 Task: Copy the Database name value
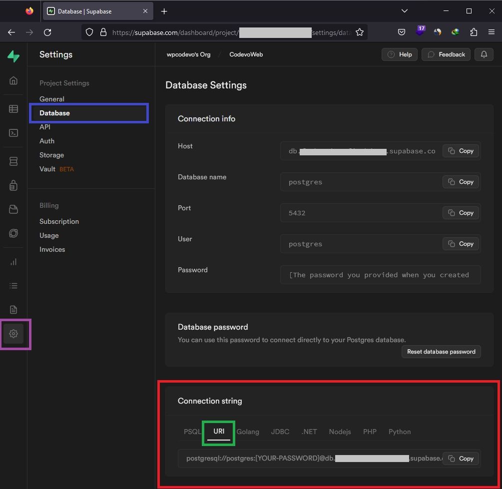pos(461,182)
